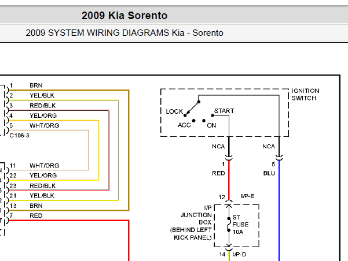Click the pin 7 RED wire label
Image resolution: width=348 pixels, height=261 pixels.
(x=36, y=215)
